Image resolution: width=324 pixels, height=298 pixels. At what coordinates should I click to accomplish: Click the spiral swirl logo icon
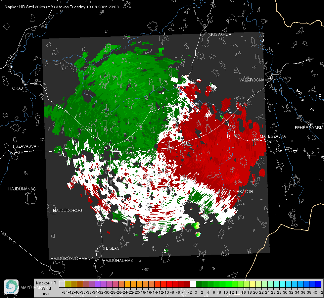click(x=11, y=287)
